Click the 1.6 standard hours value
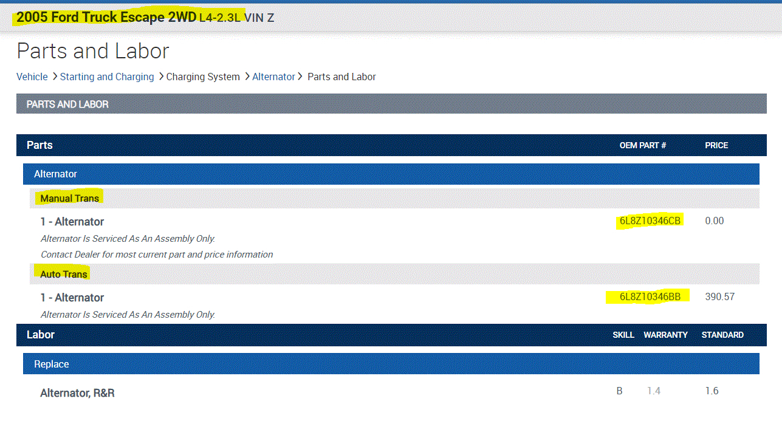Image resolution: width=782 pixels, height=435 pixels. coord(712,391)
